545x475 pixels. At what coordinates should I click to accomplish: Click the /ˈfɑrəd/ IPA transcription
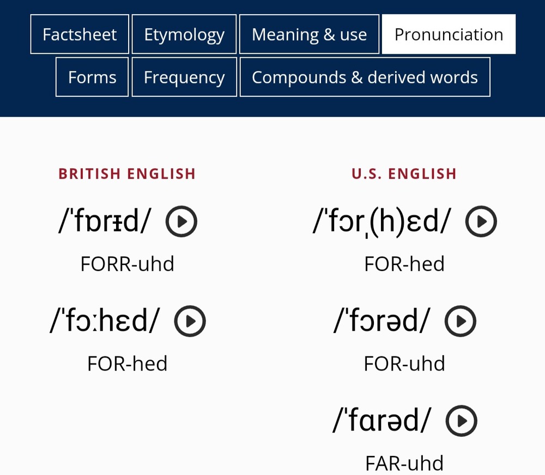382,420
